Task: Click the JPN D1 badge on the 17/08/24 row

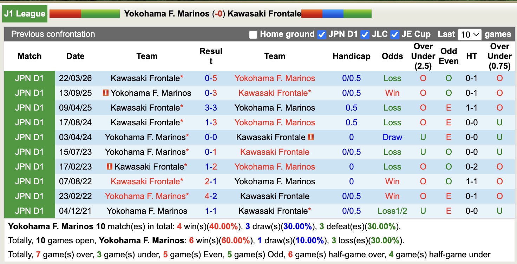Action: point(30,122)
